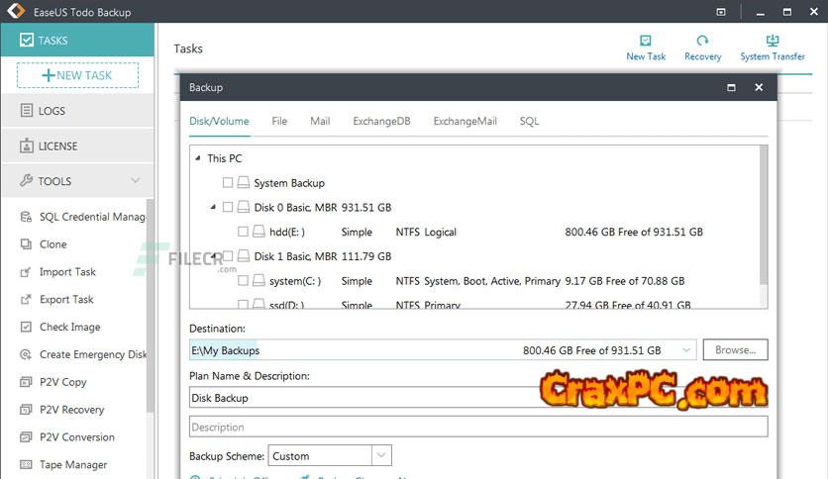Viewport: 828px width, 479px height.
Task: Start the P2V Copy tool
Action: tap(62, 382)
